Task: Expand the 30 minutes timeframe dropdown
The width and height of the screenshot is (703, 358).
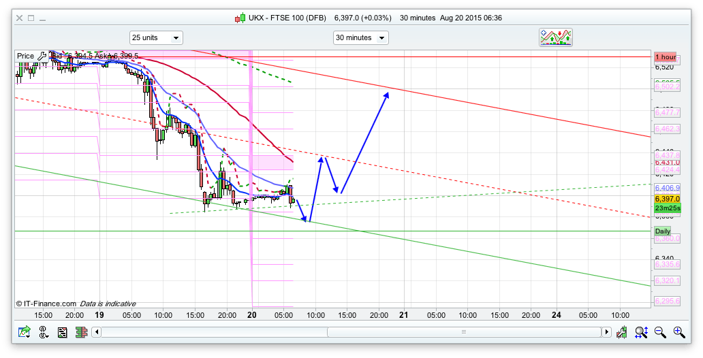Action: [x=360, y=38]
